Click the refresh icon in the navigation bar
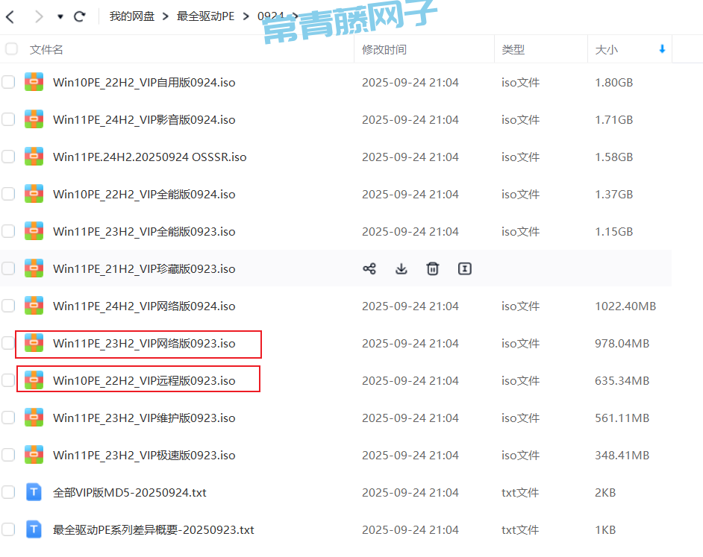 click(80, 16)
